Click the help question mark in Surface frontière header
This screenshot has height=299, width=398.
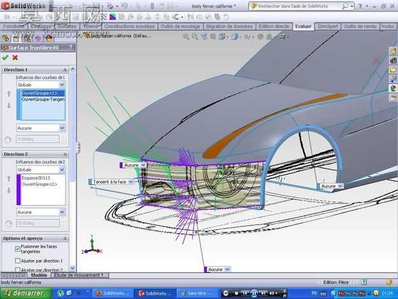pos(71,48)
